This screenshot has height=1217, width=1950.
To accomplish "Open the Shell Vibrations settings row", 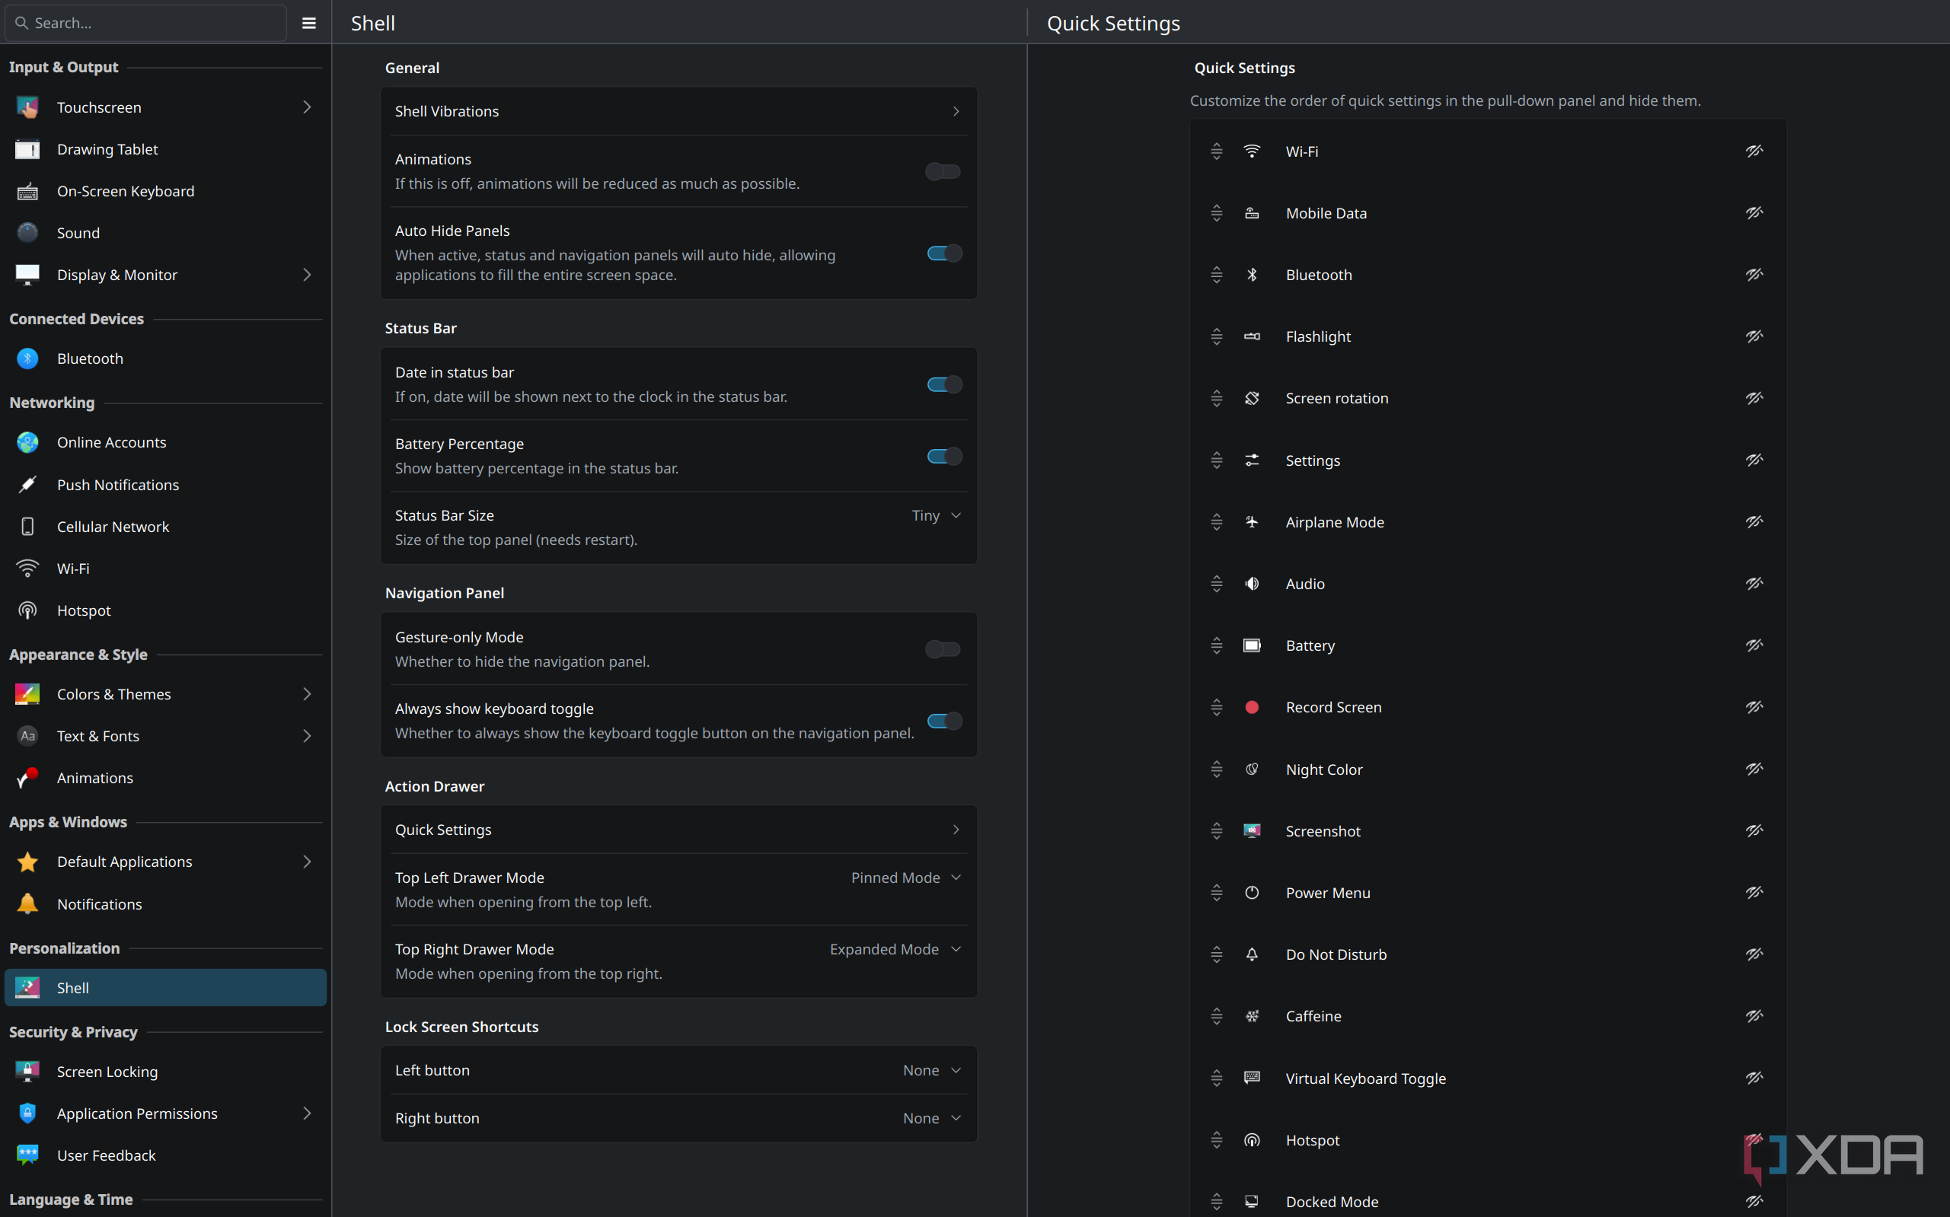I will pyautogui.click(x=678, y=111).
